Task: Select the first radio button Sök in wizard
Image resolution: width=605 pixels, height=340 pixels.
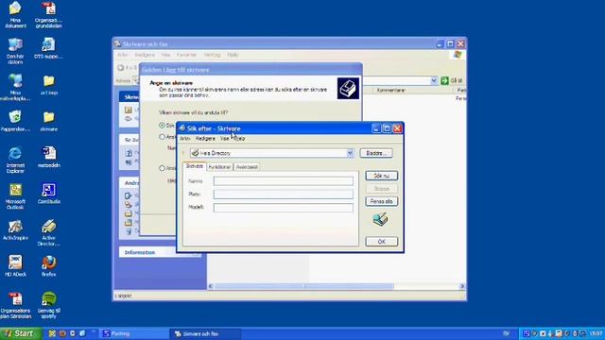Action: [x=162, y=126]
